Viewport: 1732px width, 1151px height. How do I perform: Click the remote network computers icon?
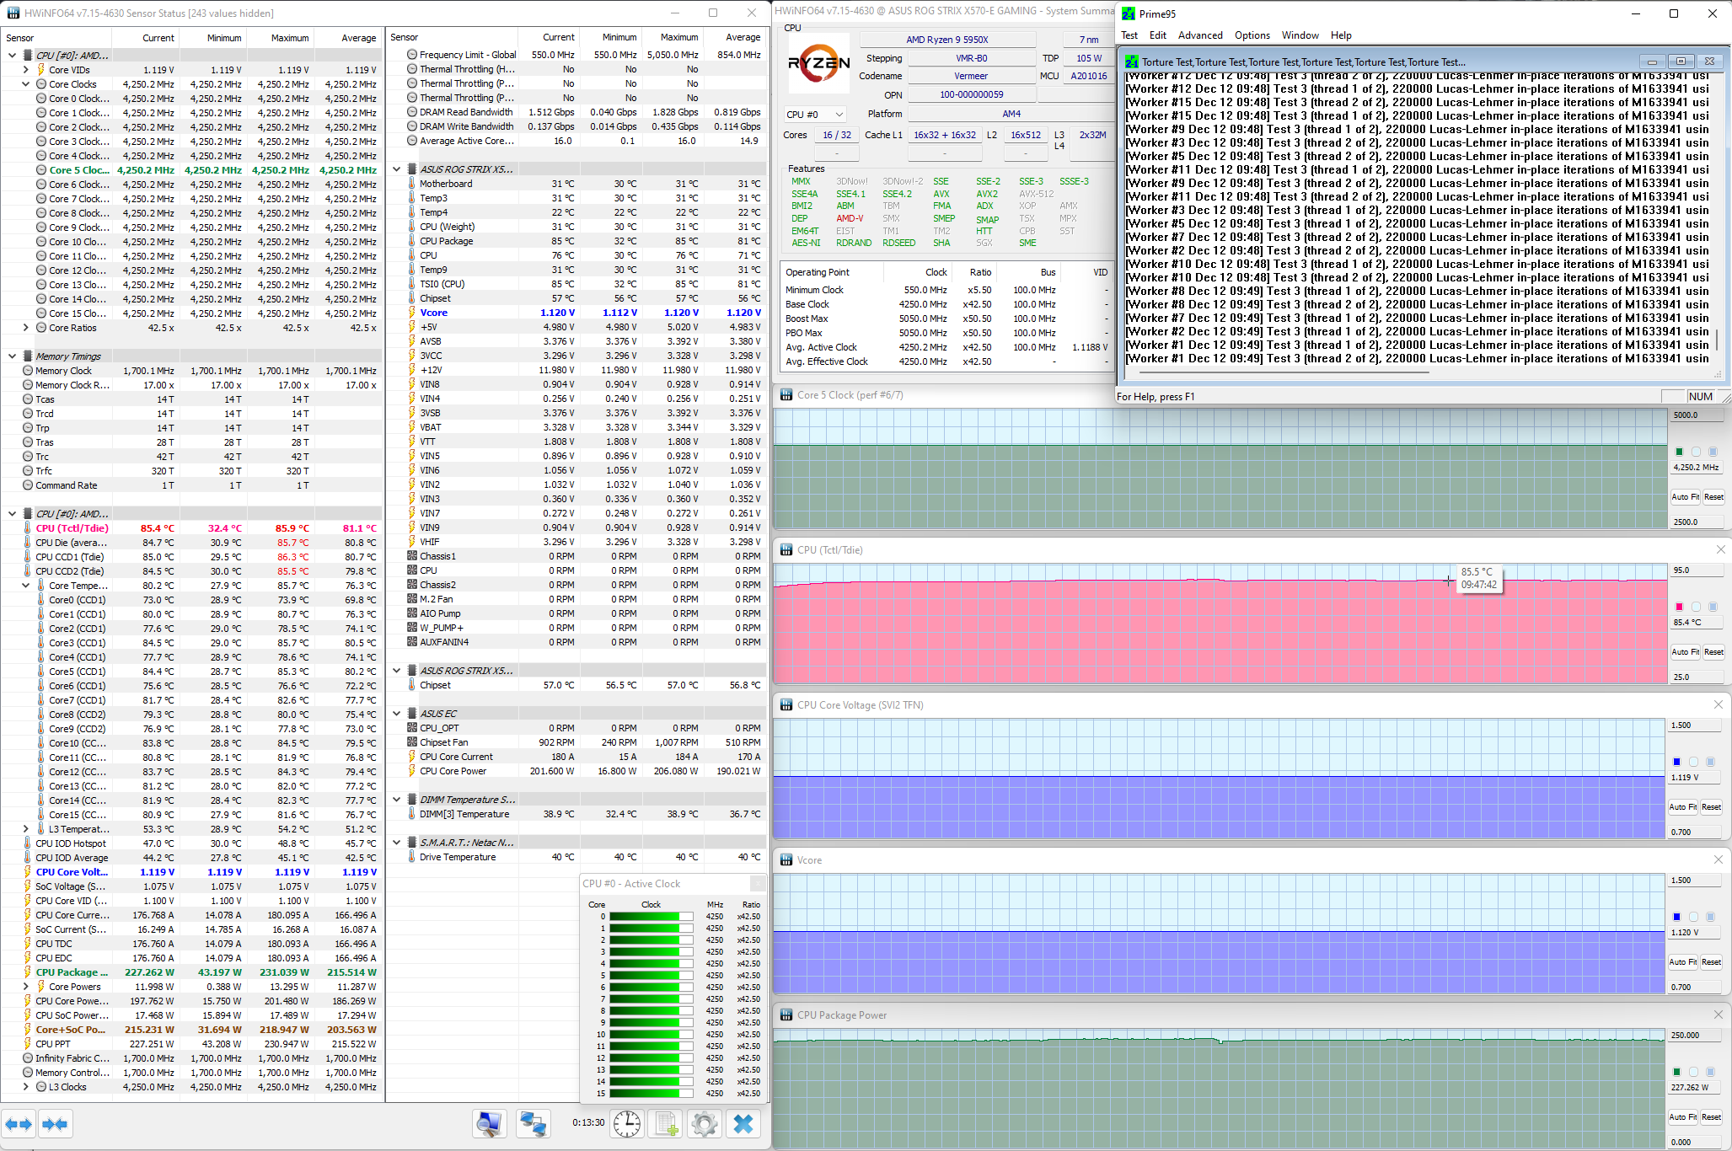(x=533, y=1124)
